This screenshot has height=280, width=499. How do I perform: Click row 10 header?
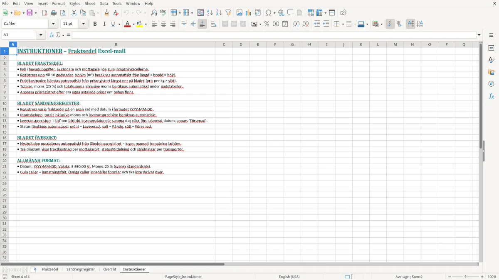tap(5, 104)
